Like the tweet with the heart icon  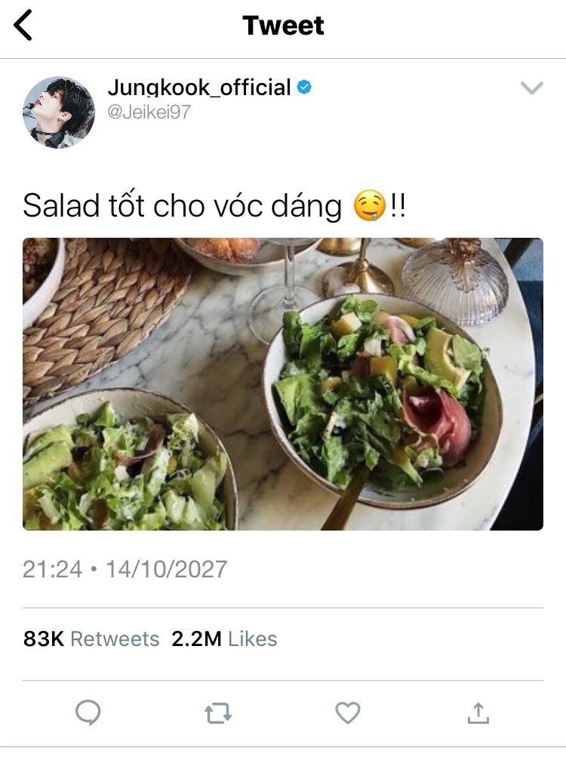(348, 713)
